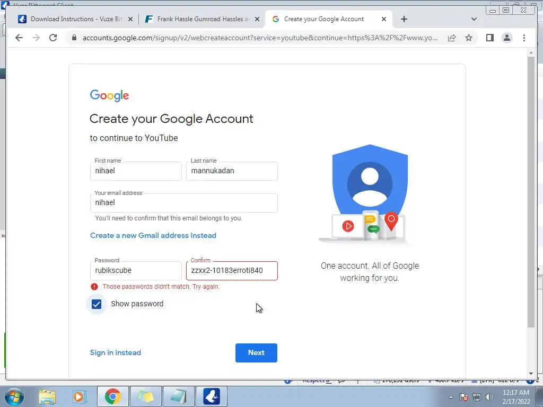Edit the email address field
Viewport: 543px width, 407px height.
tap(184, 203)
